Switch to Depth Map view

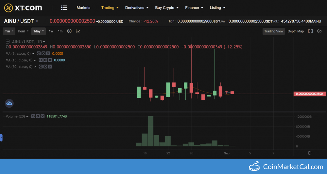[x=296, y=31]
